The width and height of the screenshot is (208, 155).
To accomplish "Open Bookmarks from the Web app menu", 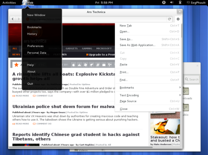I will click(x=34, y=27).
